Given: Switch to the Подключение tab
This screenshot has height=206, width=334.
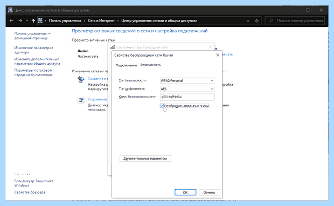Looking at the screenshot, I should (126, 65).
